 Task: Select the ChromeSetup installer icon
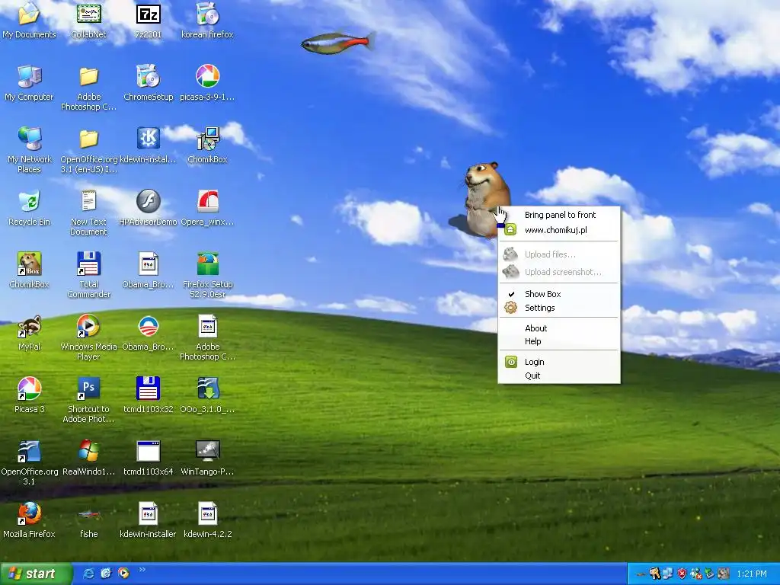(x=149, y=83)
